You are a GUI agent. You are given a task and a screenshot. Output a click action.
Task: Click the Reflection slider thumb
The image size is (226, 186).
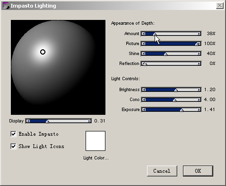(145, 64)
